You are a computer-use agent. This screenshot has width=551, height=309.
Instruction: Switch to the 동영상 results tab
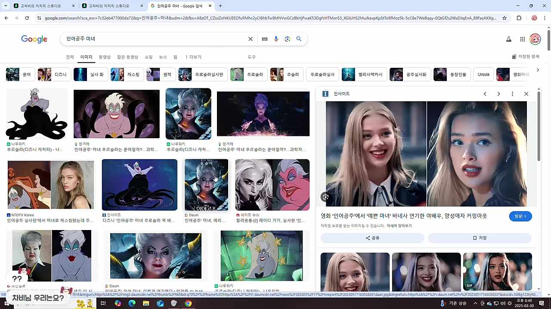tap(105, 57)
